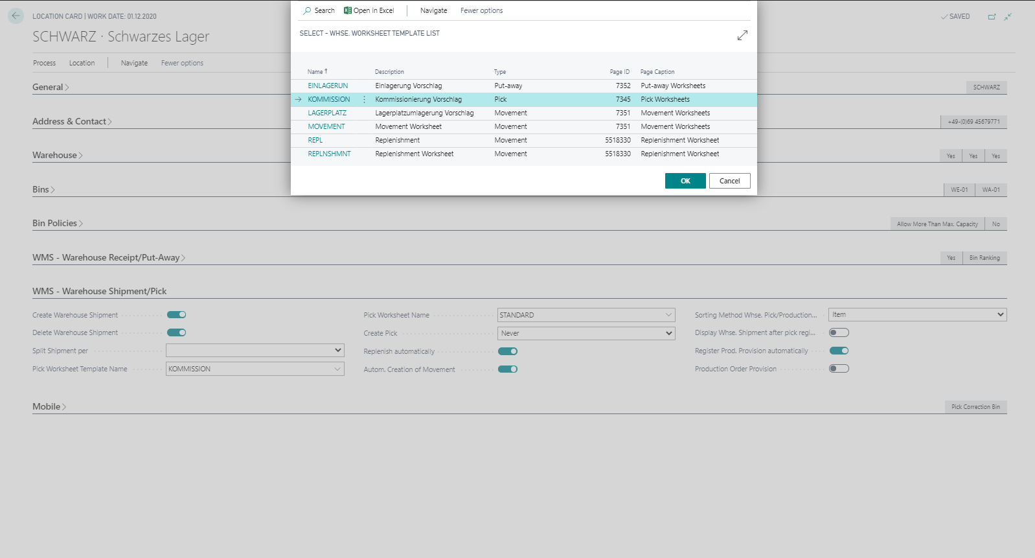The width and height of the screenshot is (1035, 558).
Task: Open Navigate menu on Location Card
Action: click(134, 63)
